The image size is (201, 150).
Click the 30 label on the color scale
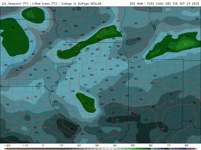[x=97, y=145]
